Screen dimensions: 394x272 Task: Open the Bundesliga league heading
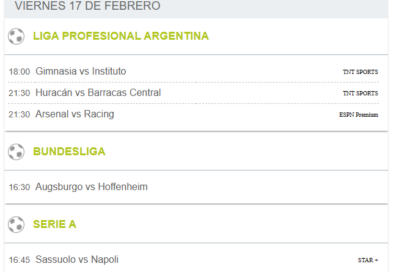click(x=69, y=152)
